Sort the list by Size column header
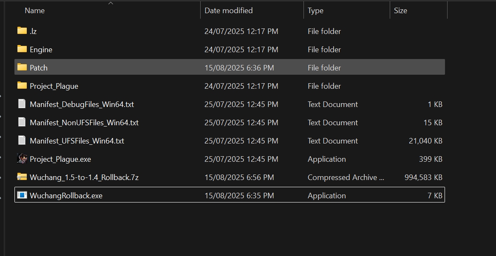The image size is (496, 256). pyautogui.click(x=400, y=11)
